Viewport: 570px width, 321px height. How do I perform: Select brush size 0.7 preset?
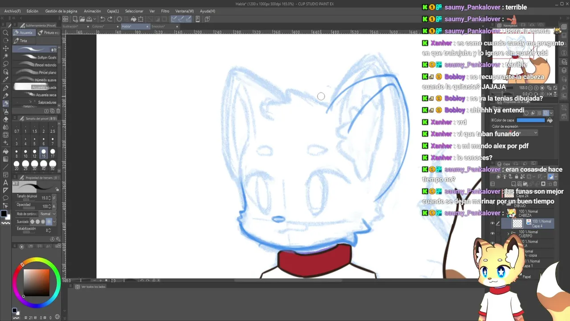tap(16, 129)
